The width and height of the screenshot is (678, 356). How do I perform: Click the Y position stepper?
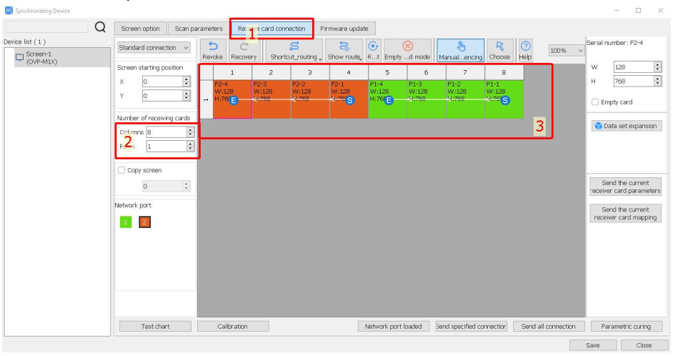coord(186,96)
